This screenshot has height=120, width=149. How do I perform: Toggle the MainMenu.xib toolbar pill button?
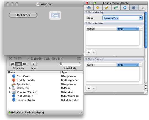point(79,58)
